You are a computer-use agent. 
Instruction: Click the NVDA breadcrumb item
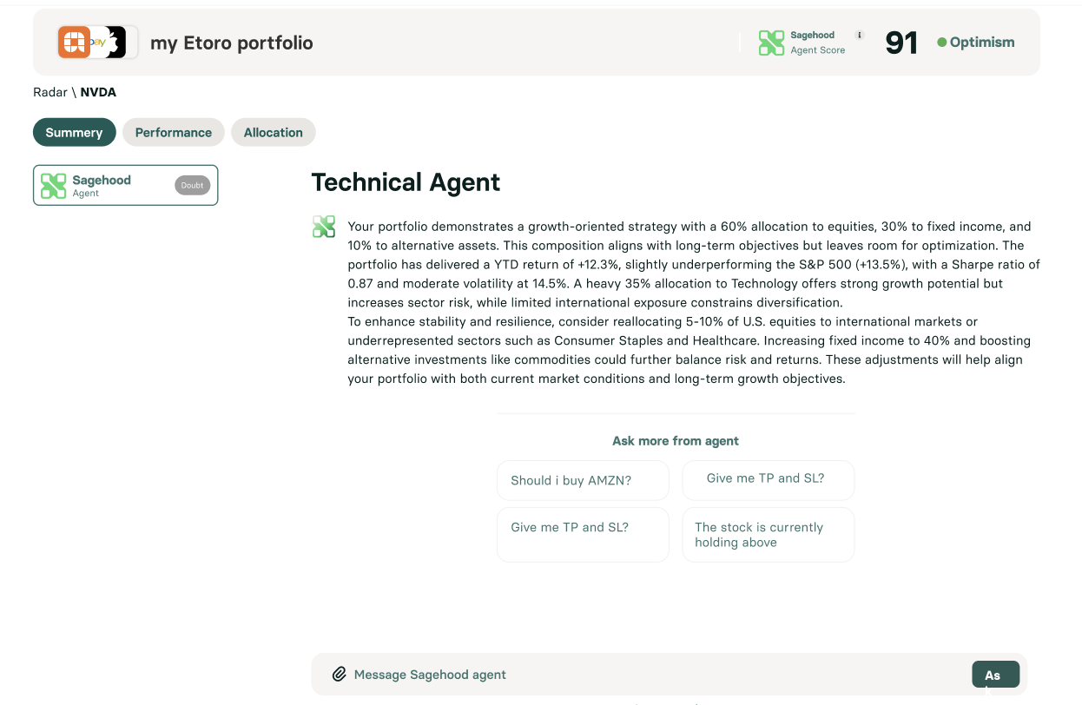[98, 92]
